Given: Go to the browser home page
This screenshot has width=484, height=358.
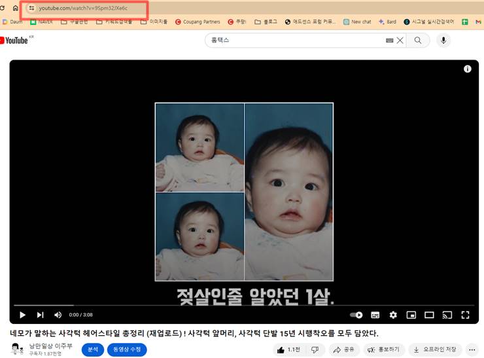Looking at the screenshot, I should (x=15, y=8).
